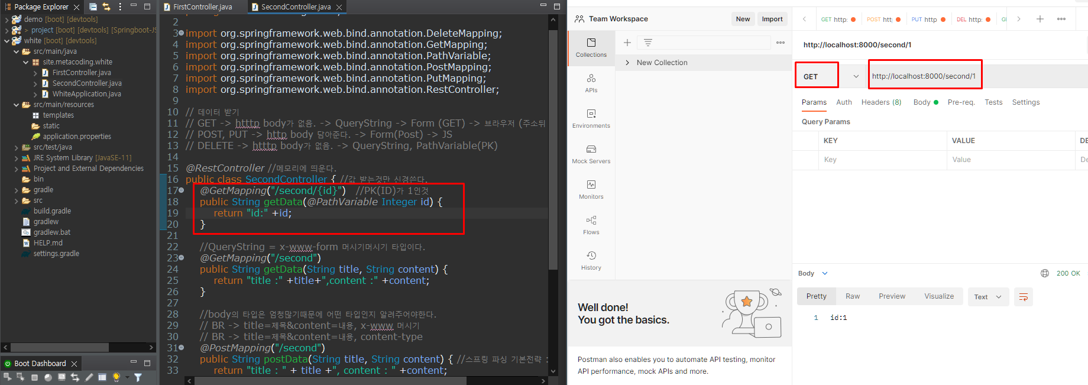Open request tabs three-dots menu

tap(1061, 19)
